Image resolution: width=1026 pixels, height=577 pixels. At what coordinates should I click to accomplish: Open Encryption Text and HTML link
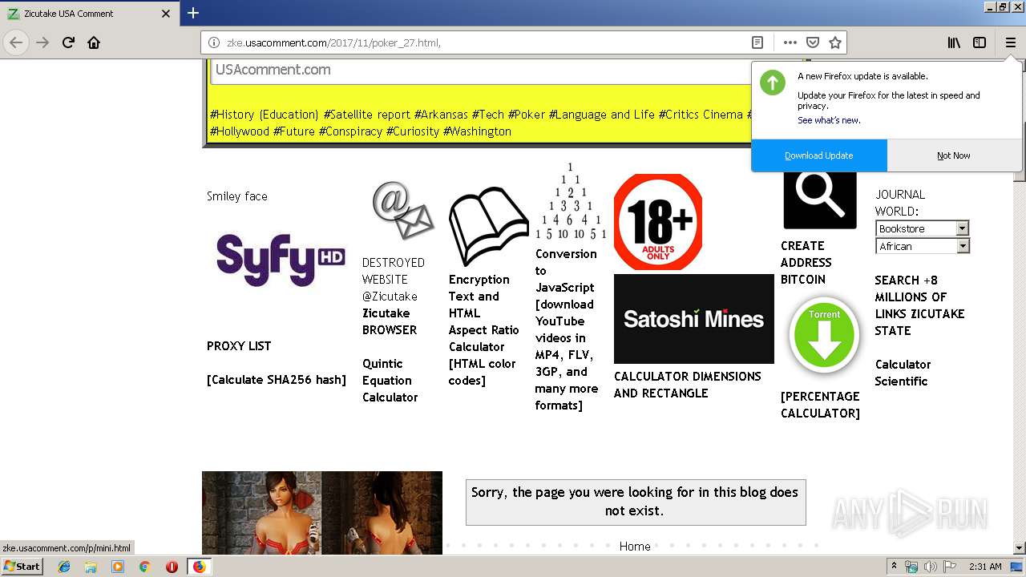pyautogui.click(x=479, y=297)
